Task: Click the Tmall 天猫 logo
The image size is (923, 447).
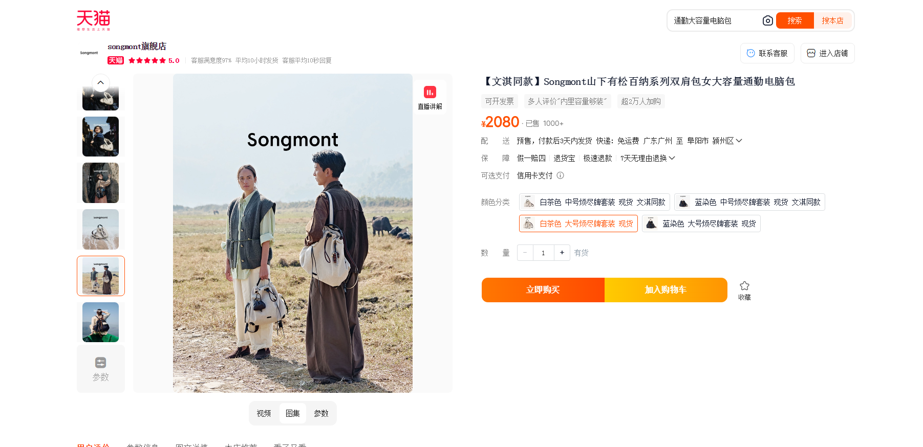Action: tap(93, 20)
